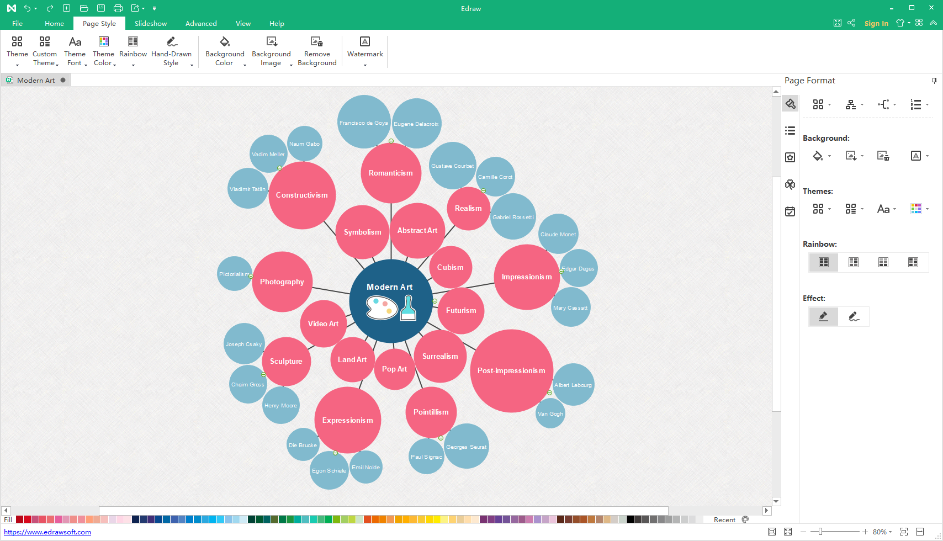Open the Advanced ribbon tab
The width and height of the screenshot is (943, 541).
201,24
